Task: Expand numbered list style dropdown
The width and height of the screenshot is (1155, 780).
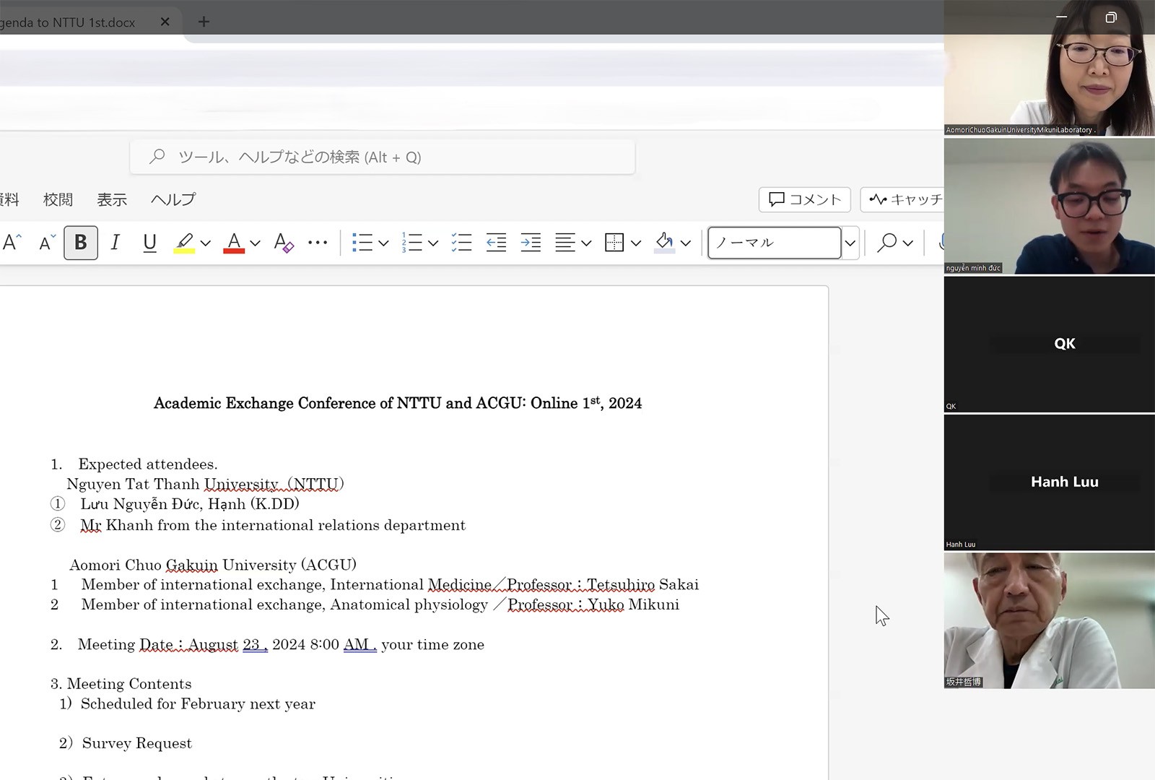Action: 433,243
